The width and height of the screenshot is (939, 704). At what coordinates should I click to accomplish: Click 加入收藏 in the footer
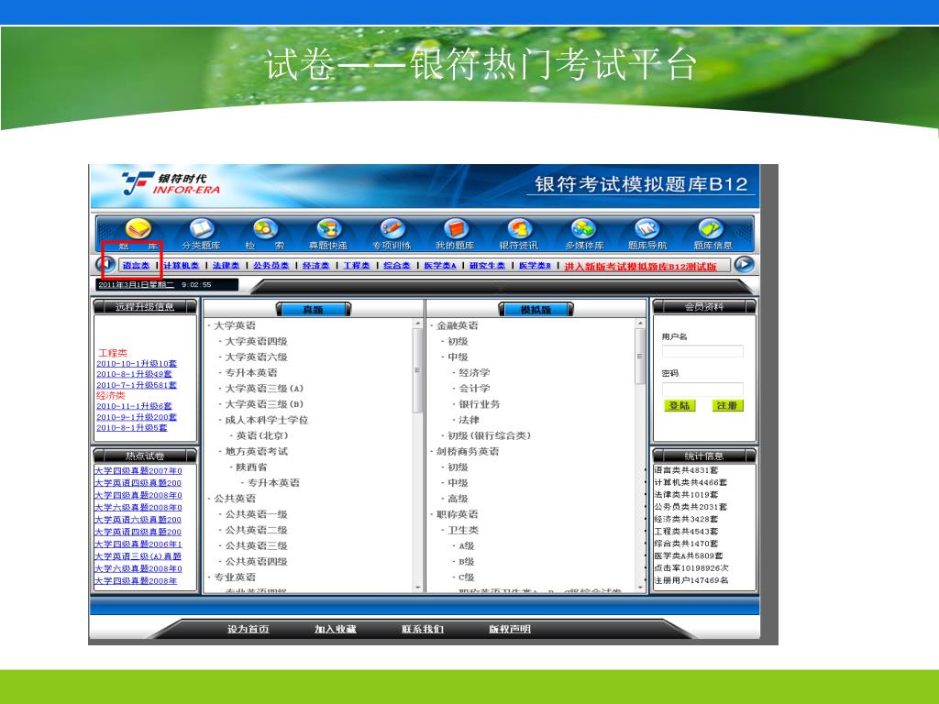pyautogui.click(x=336, y=629)
